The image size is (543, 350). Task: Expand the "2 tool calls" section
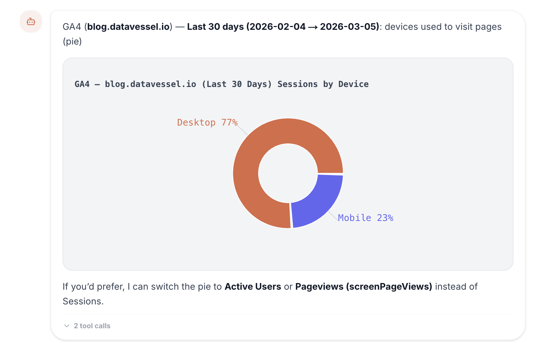point(91,326)
